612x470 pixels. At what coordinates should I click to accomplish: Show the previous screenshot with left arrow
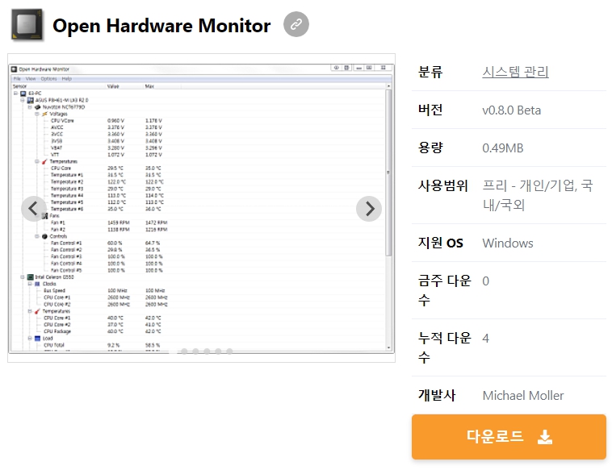tap(34, 209)
